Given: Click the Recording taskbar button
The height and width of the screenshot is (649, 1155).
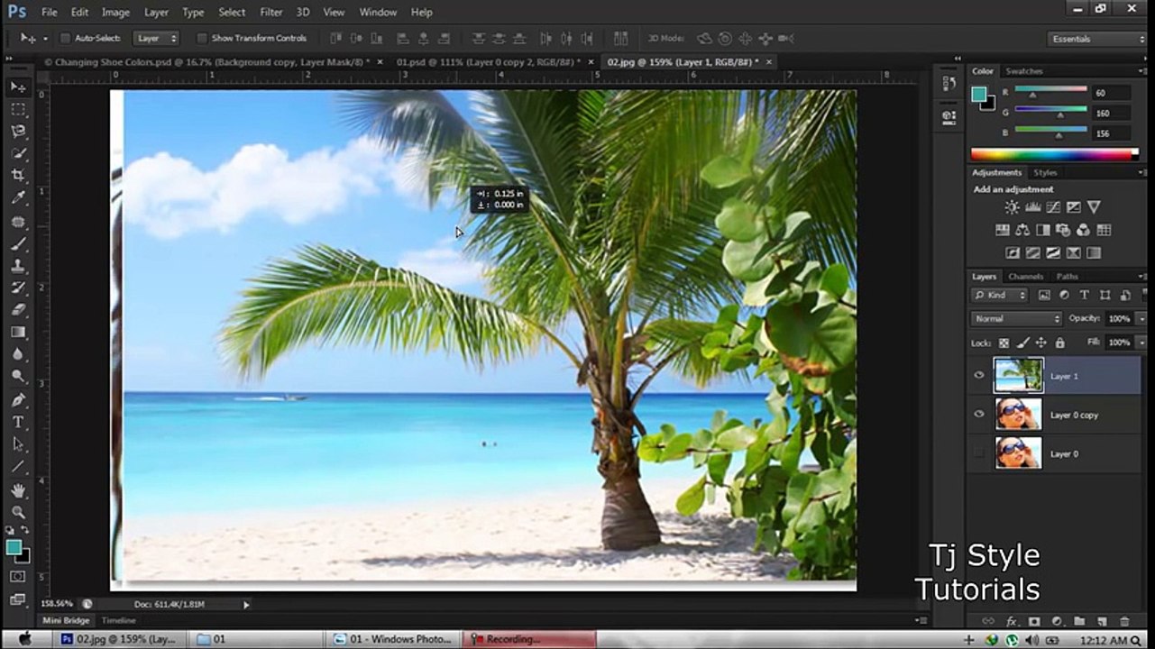Looking at the screenshot, I should [x=530, y=639].
